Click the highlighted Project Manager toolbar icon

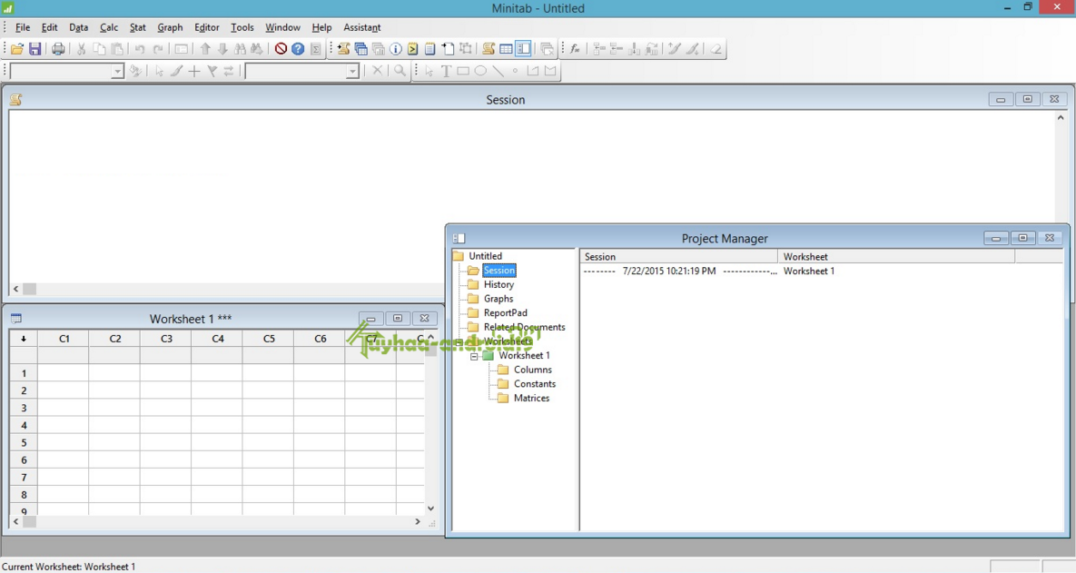coord(524,49)
